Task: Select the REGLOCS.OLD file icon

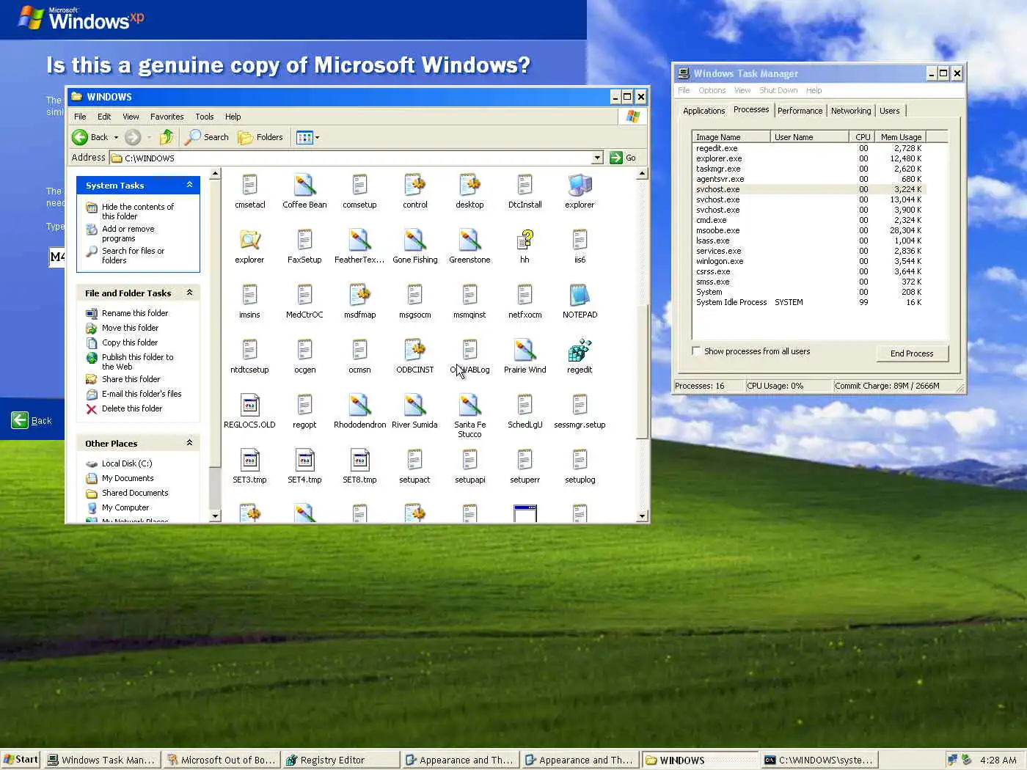Action: pyautogui.click(x=249, y=405)
